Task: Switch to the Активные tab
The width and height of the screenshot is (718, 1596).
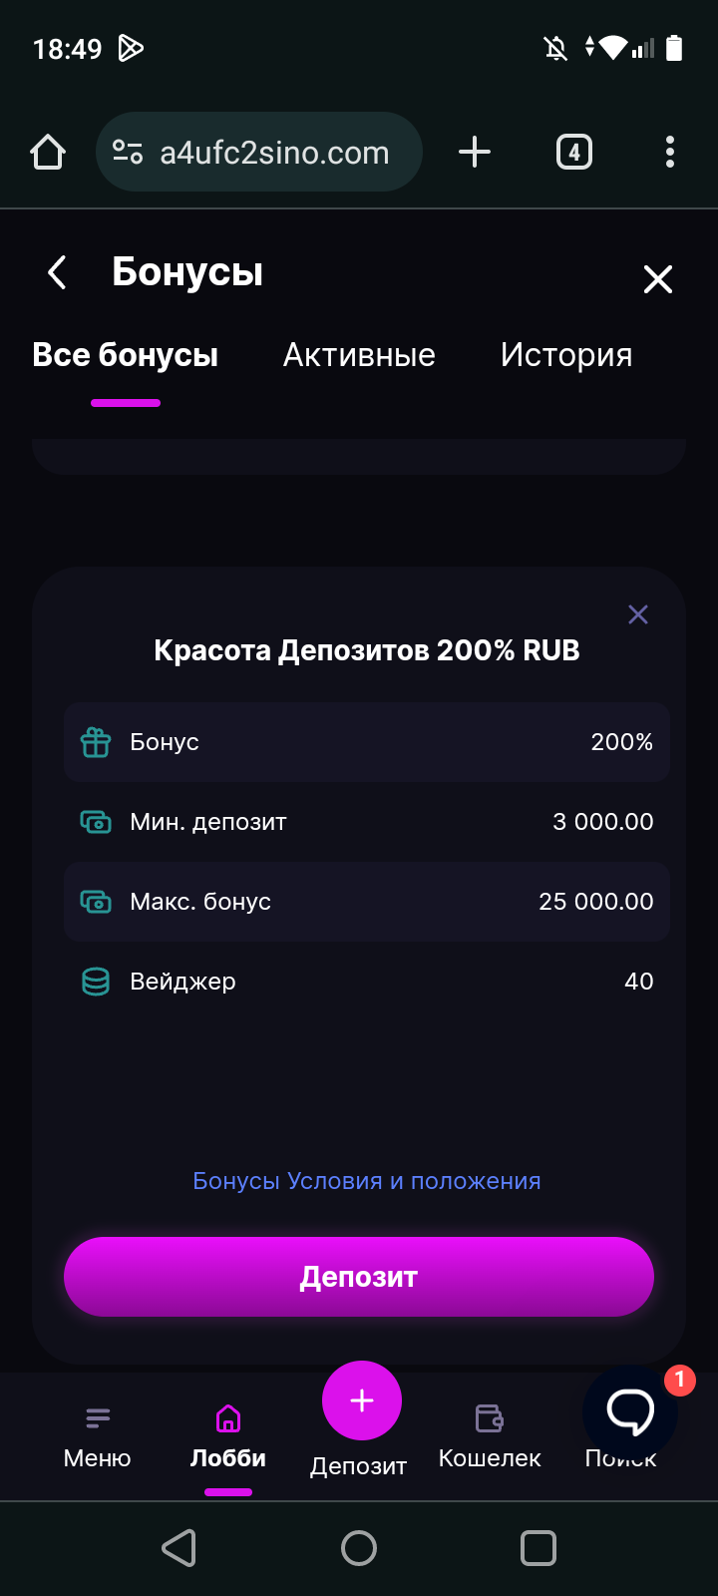Action: [x=359, y=355]
